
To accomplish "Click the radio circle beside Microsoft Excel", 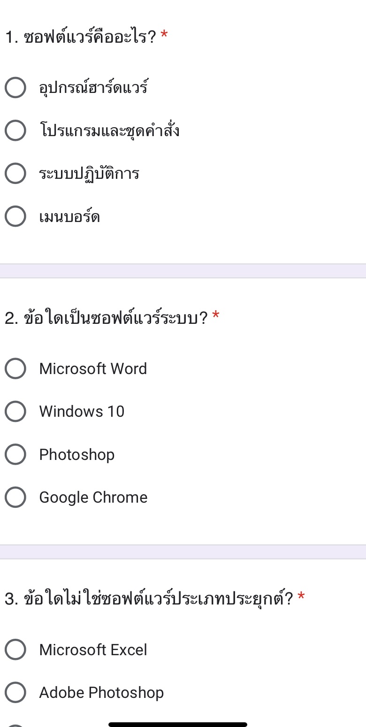I will coord(15,650).
